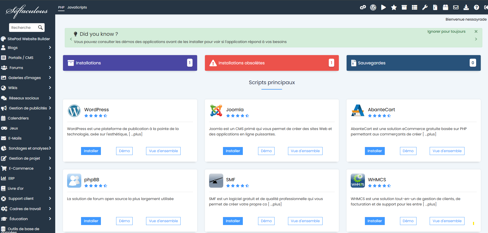The image size is (488, 233).
Task: Click the search magnifier icon
Action: click(41, 28)
